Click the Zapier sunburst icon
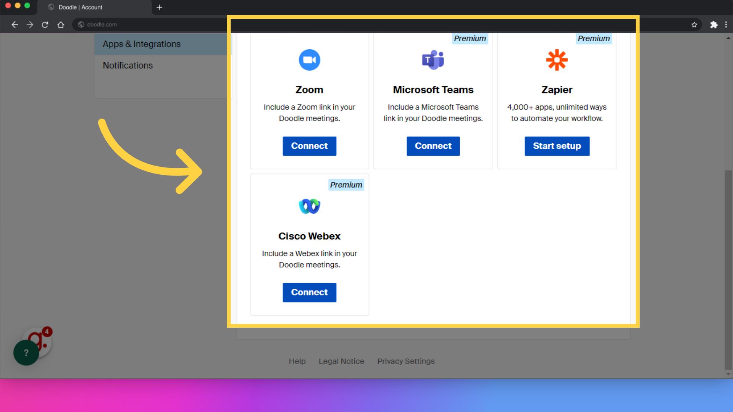The width and height of the screenshot is (733, 412). click(557, 60)
